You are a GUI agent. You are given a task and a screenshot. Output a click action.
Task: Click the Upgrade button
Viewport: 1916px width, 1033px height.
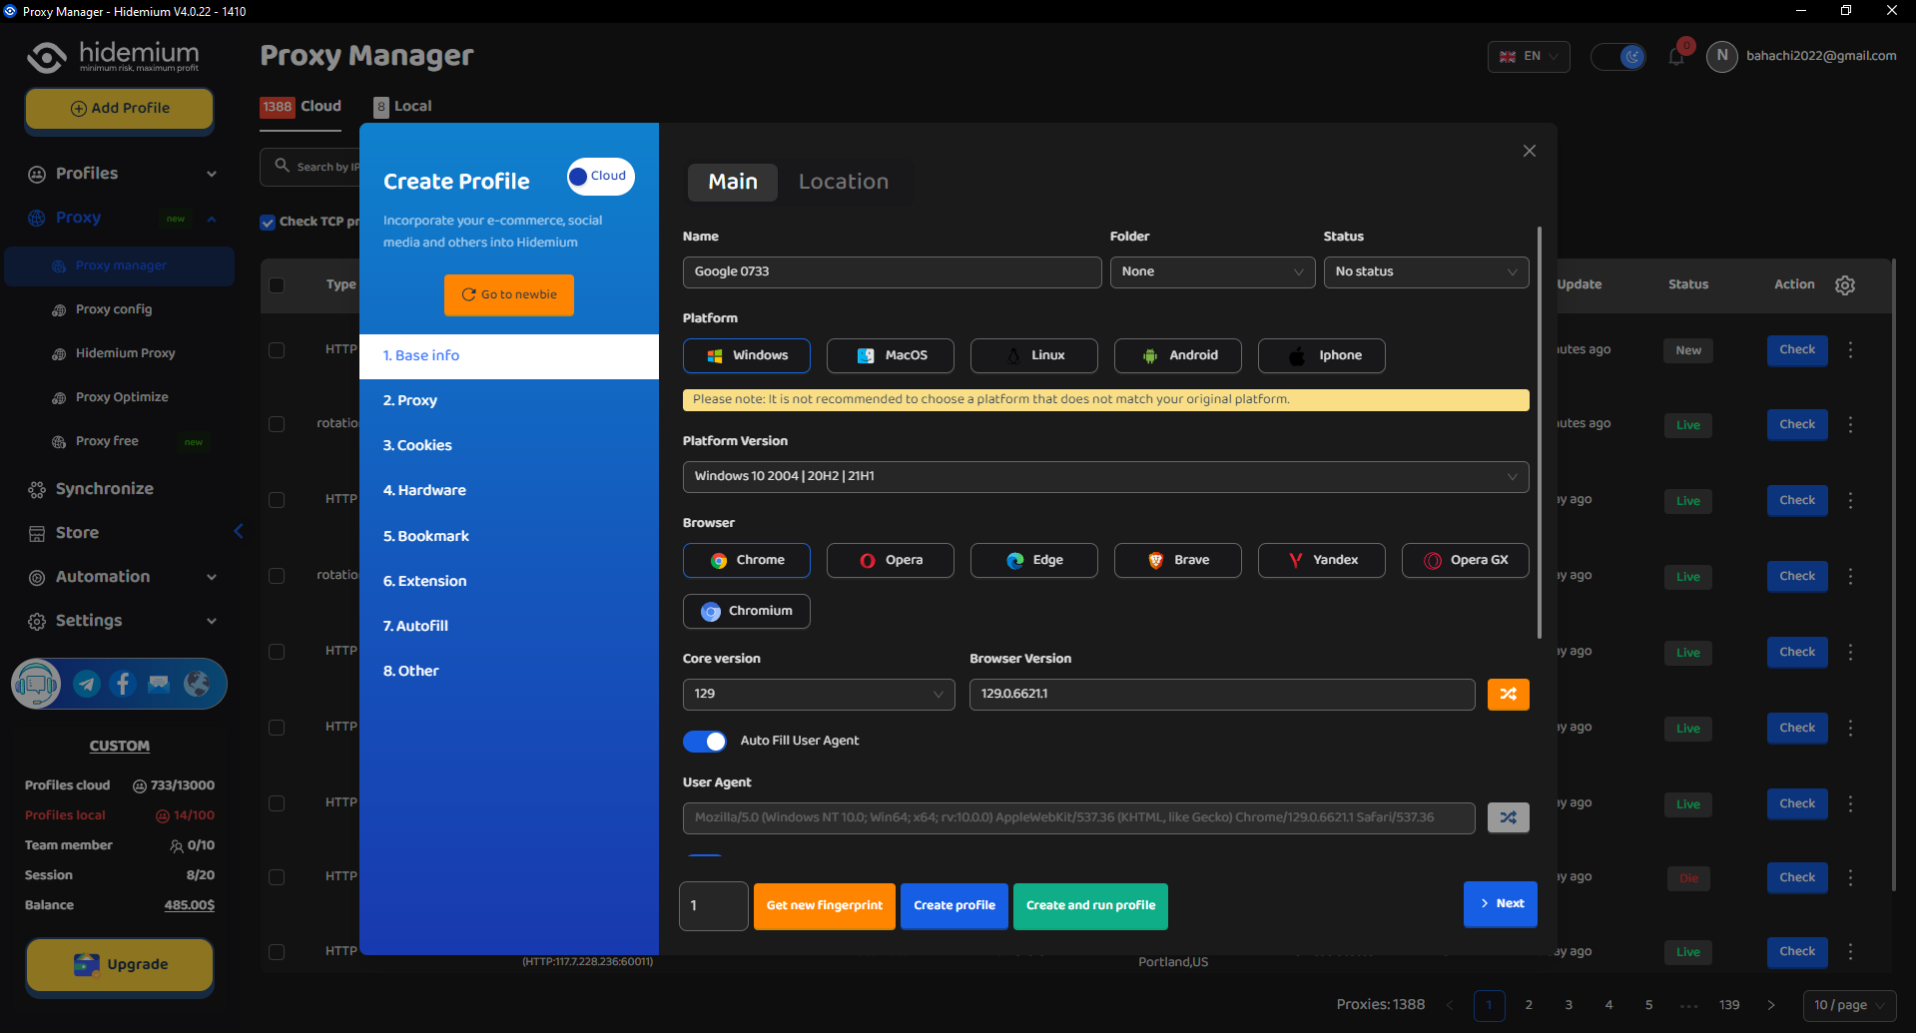click(x=120, y=965)
